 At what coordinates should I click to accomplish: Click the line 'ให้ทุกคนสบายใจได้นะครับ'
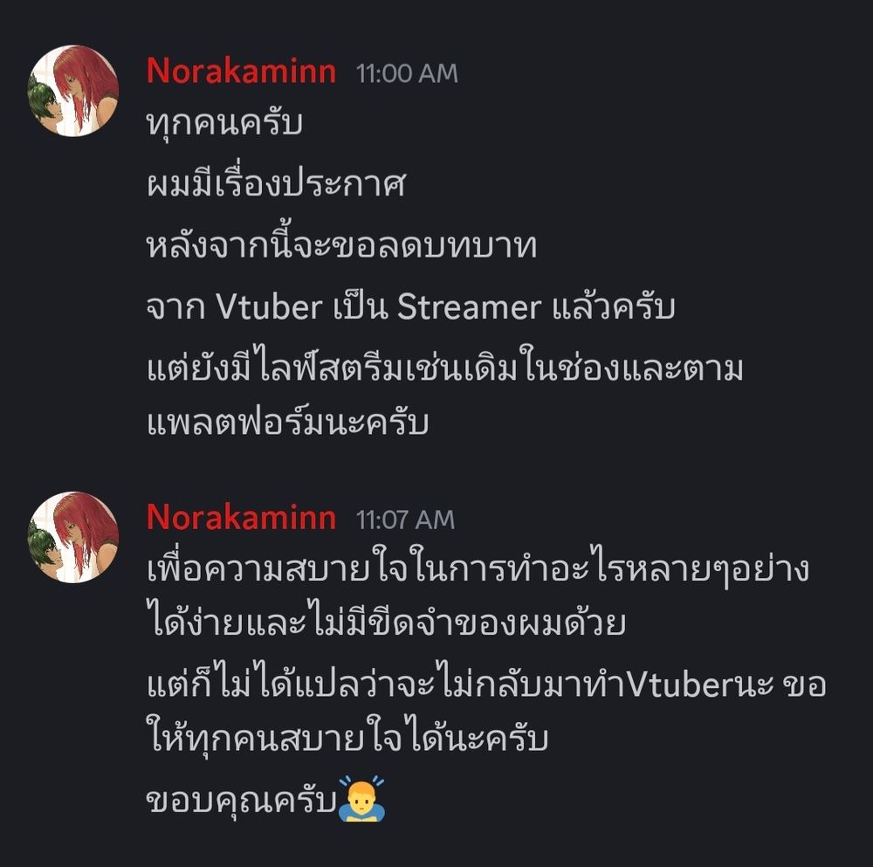click(x=347, y=738)
